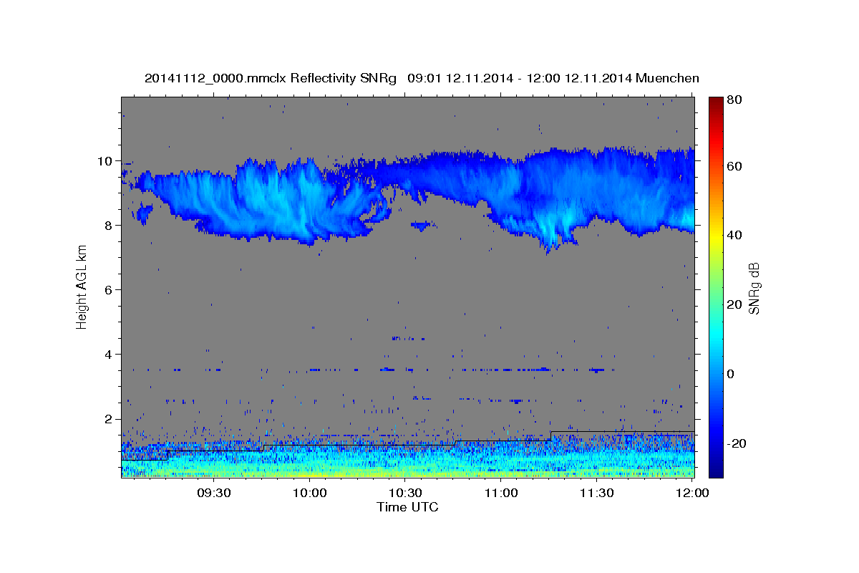Screen dimensions: 859x573
Task: Click the small detached cloud fragment at 8 km near 09:08
Action: tap(144, 213)
